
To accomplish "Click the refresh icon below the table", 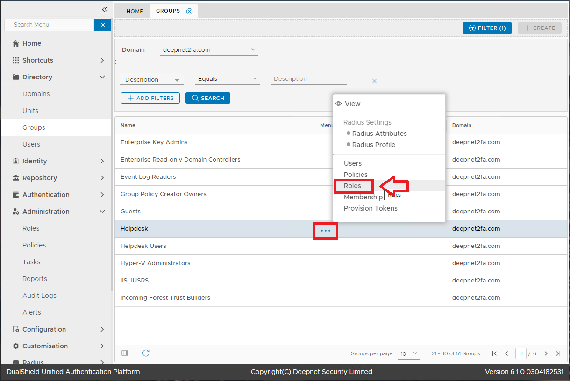I will pos(146,353).
